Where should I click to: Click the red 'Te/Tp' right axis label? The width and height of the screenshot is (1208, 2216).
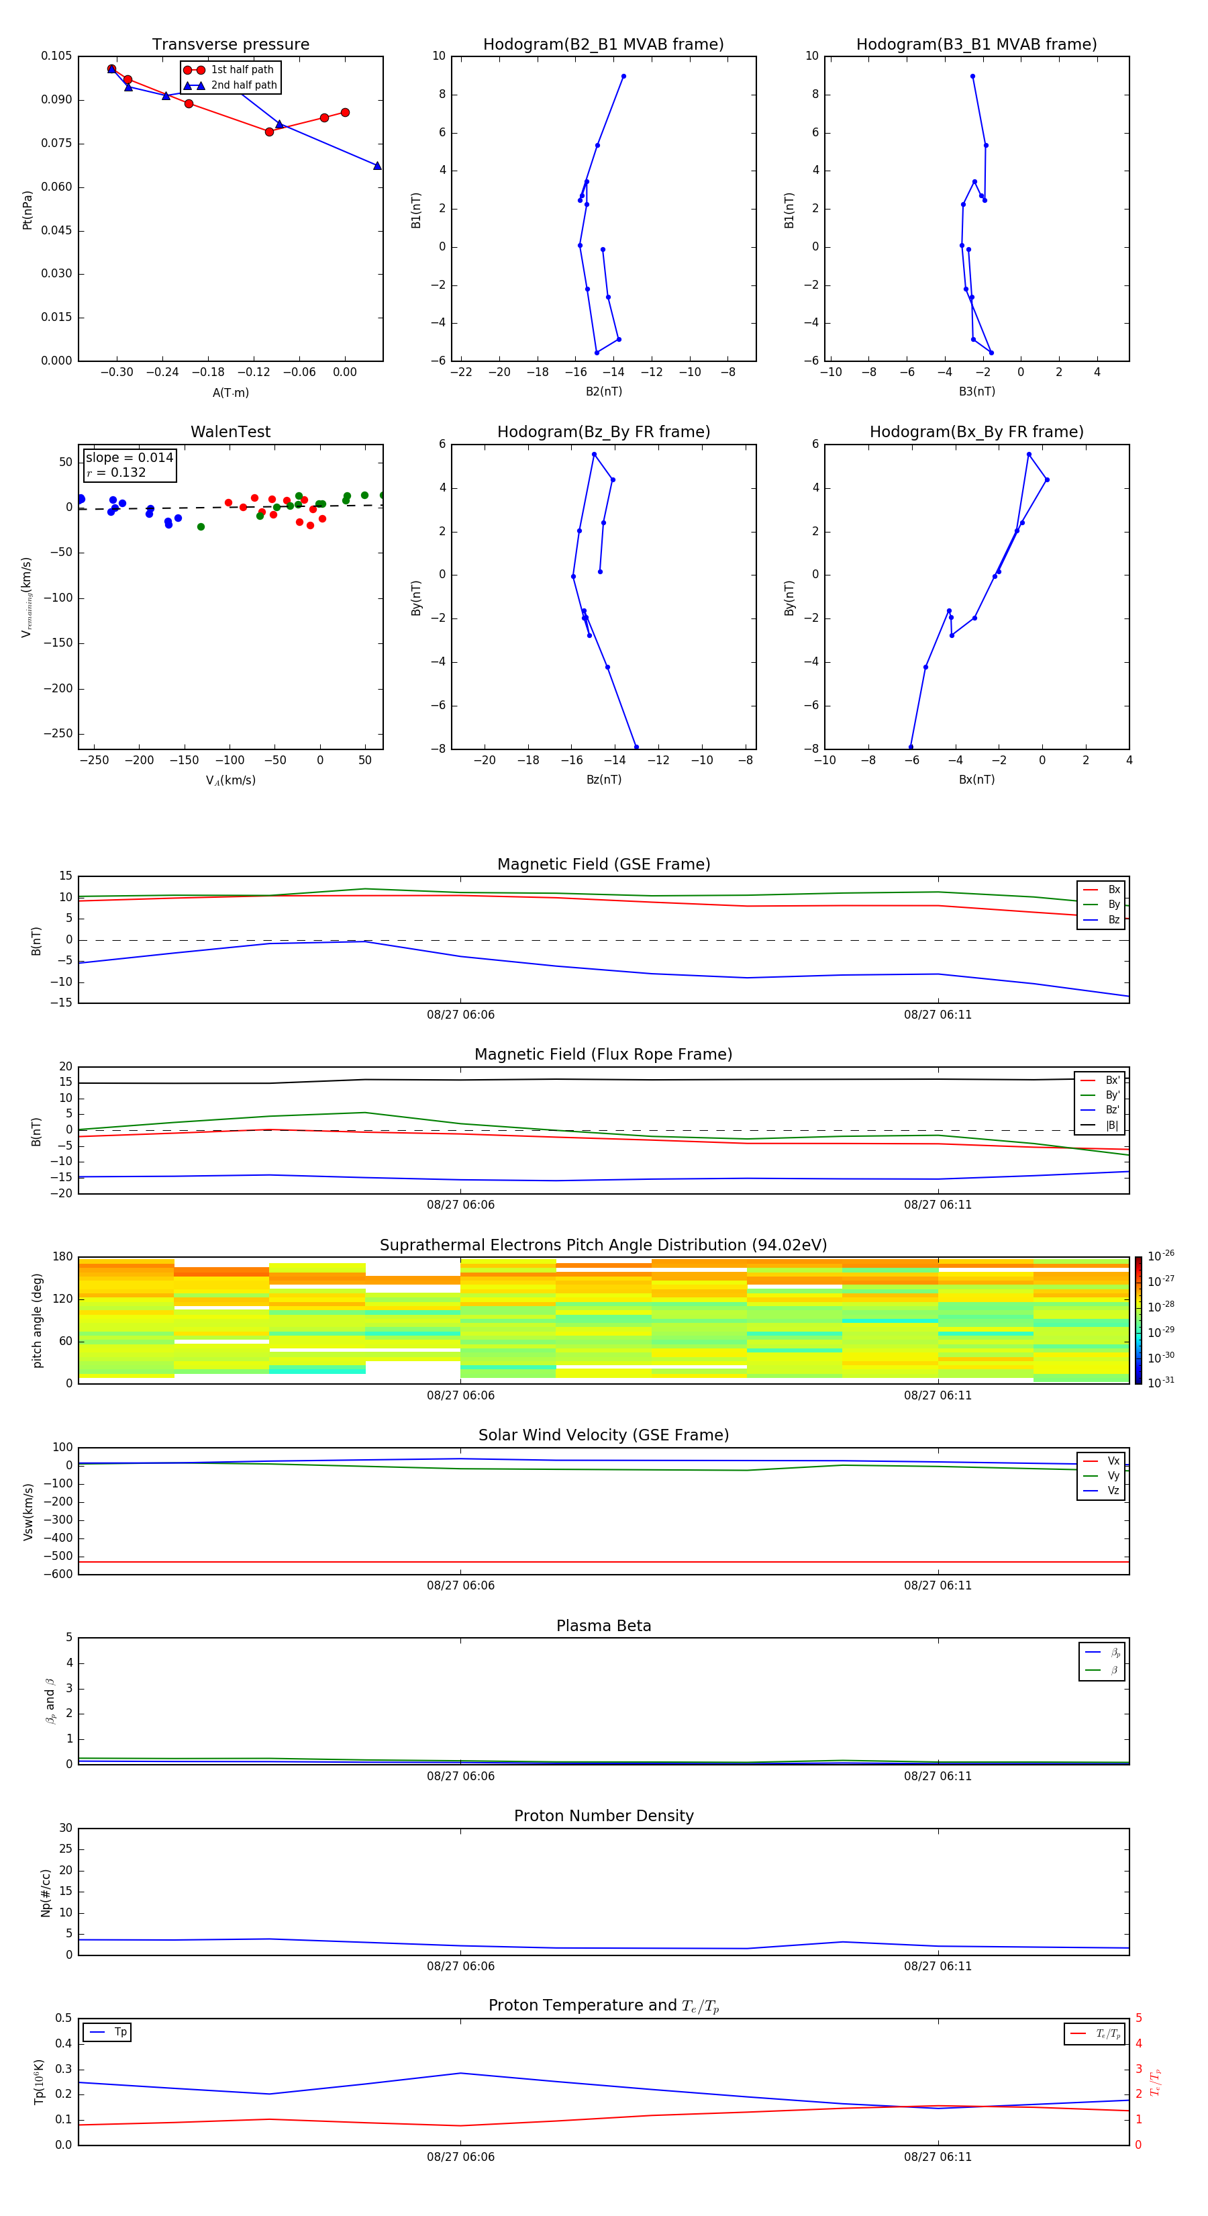coord(1156,2082)
